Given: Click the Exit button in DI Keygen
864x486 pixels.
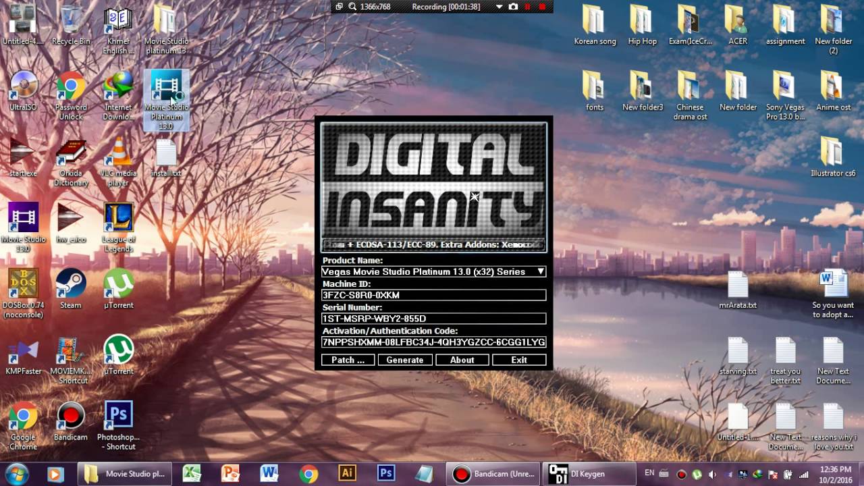Looking at the screenshot, I should (x=519, y=360).
